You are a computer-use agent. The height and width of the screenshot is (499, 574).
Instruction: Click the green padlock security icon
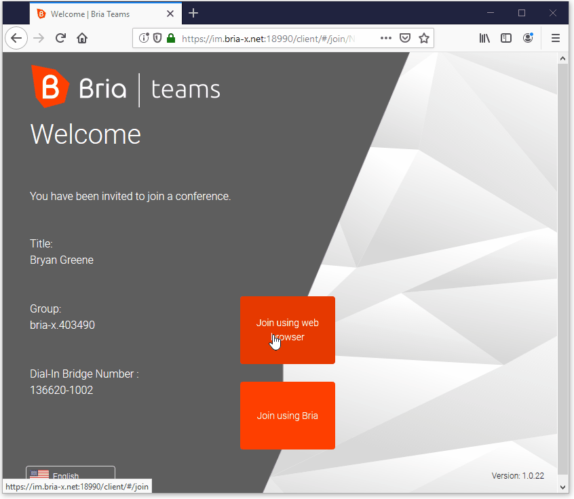(170, 38)
